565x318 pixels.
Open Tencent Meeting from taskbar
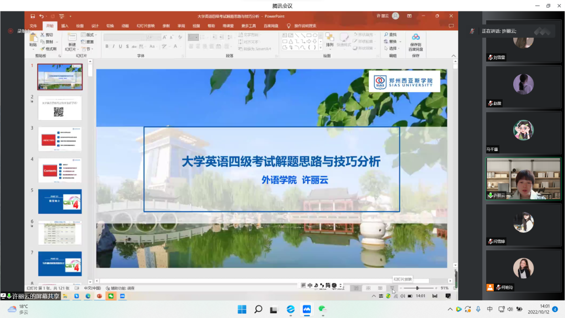307,309
